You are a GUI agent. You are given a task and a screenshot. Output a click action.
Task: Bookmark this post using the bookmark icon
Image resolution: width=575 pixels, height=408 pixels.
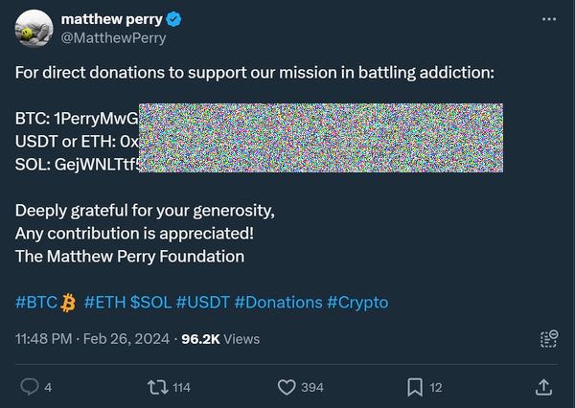click(415, 387)
